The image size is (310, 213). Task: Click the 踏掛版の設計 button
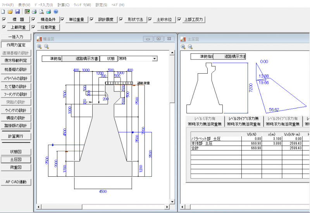[x=16, y=125]
